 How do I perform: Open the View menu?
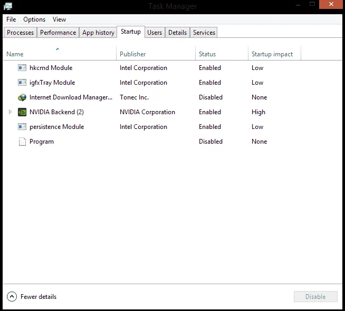60,19
